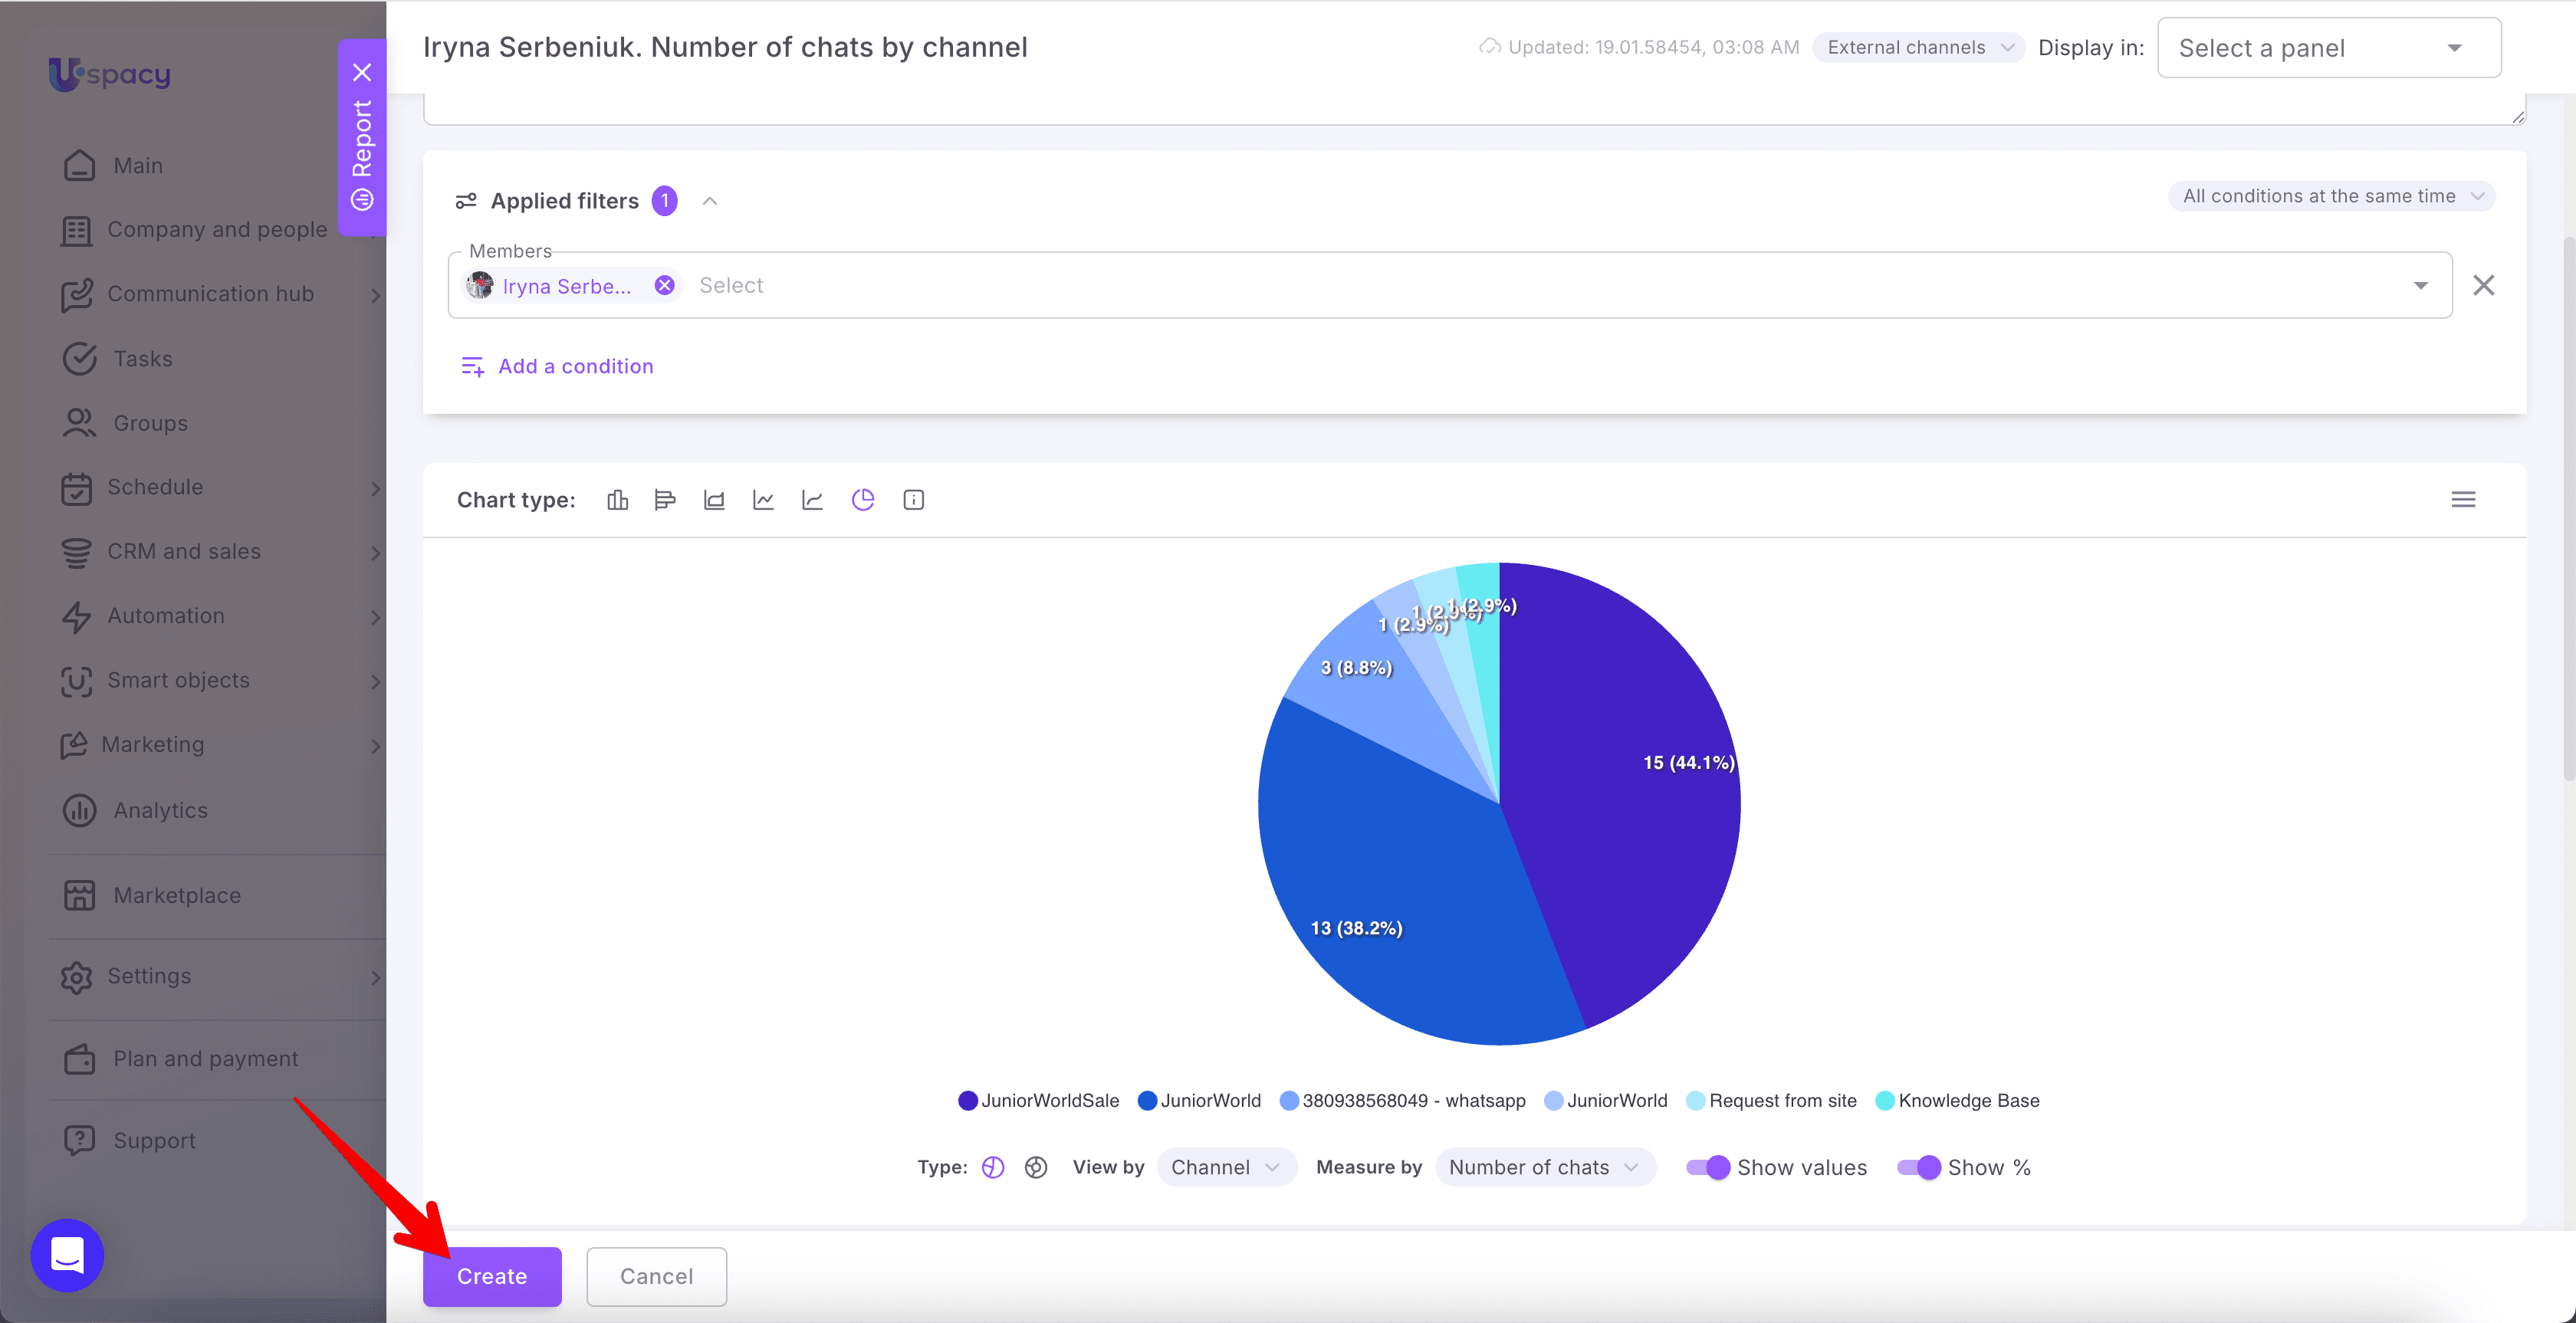Viewport: 2576px width, 1323px height.
Task: Switch to the donut pie type icon
Action: pos(1036,1167)
